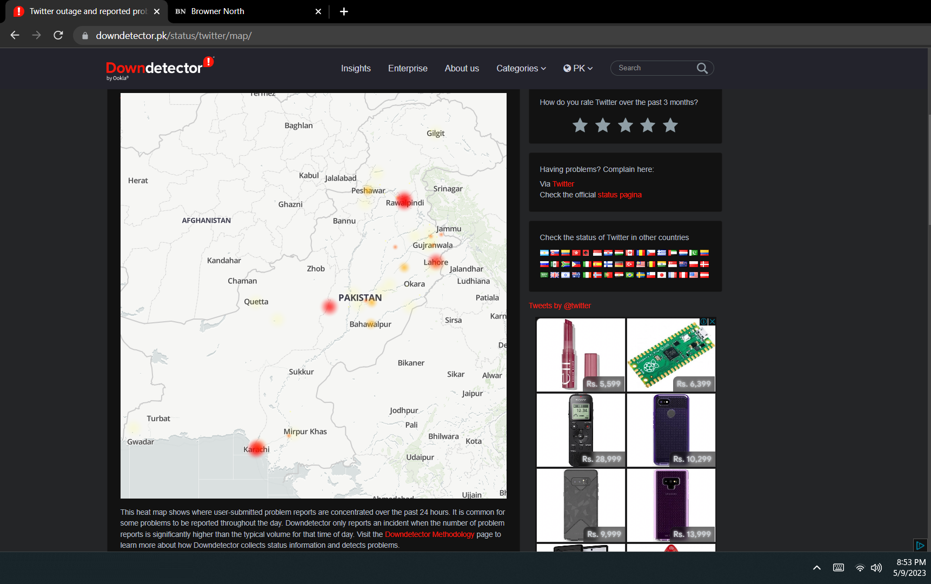This screenshot has height=584, width=931.
Task: Pick the South Africa flag
Action: tap(566, 264)
